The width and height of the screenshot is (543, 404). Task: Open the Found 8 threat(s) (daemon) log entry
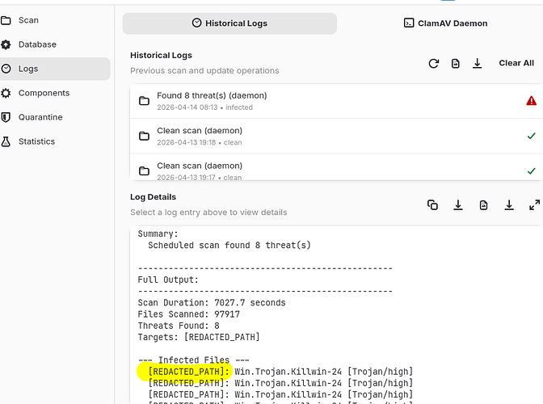[x=336, y=101]
